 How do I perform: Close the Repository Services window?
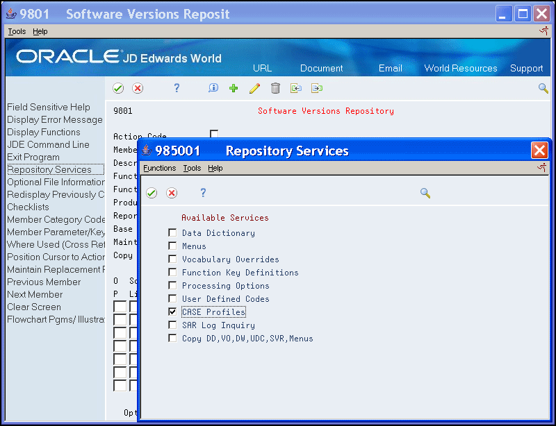coord(539,151)
